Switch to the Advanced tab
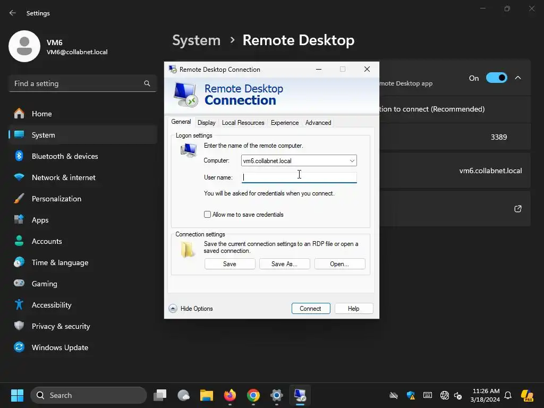The width and height of the screenshot is (544, 408). (318, 123)
